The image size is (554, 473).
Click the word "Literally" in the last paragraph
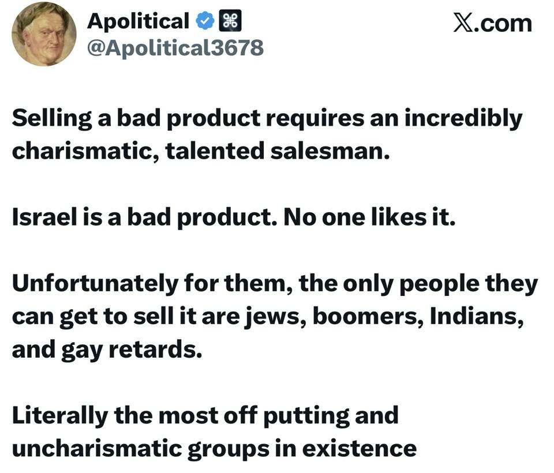coord(60,416)
